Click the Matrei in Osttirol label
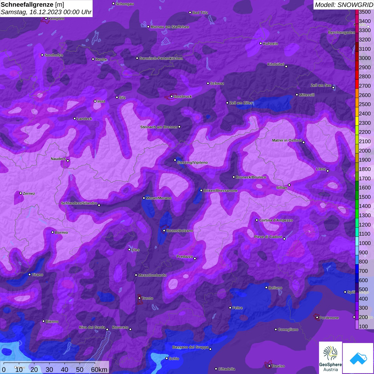Image resolution: width=374 pixels, height=374 pixels. point(287,140)
